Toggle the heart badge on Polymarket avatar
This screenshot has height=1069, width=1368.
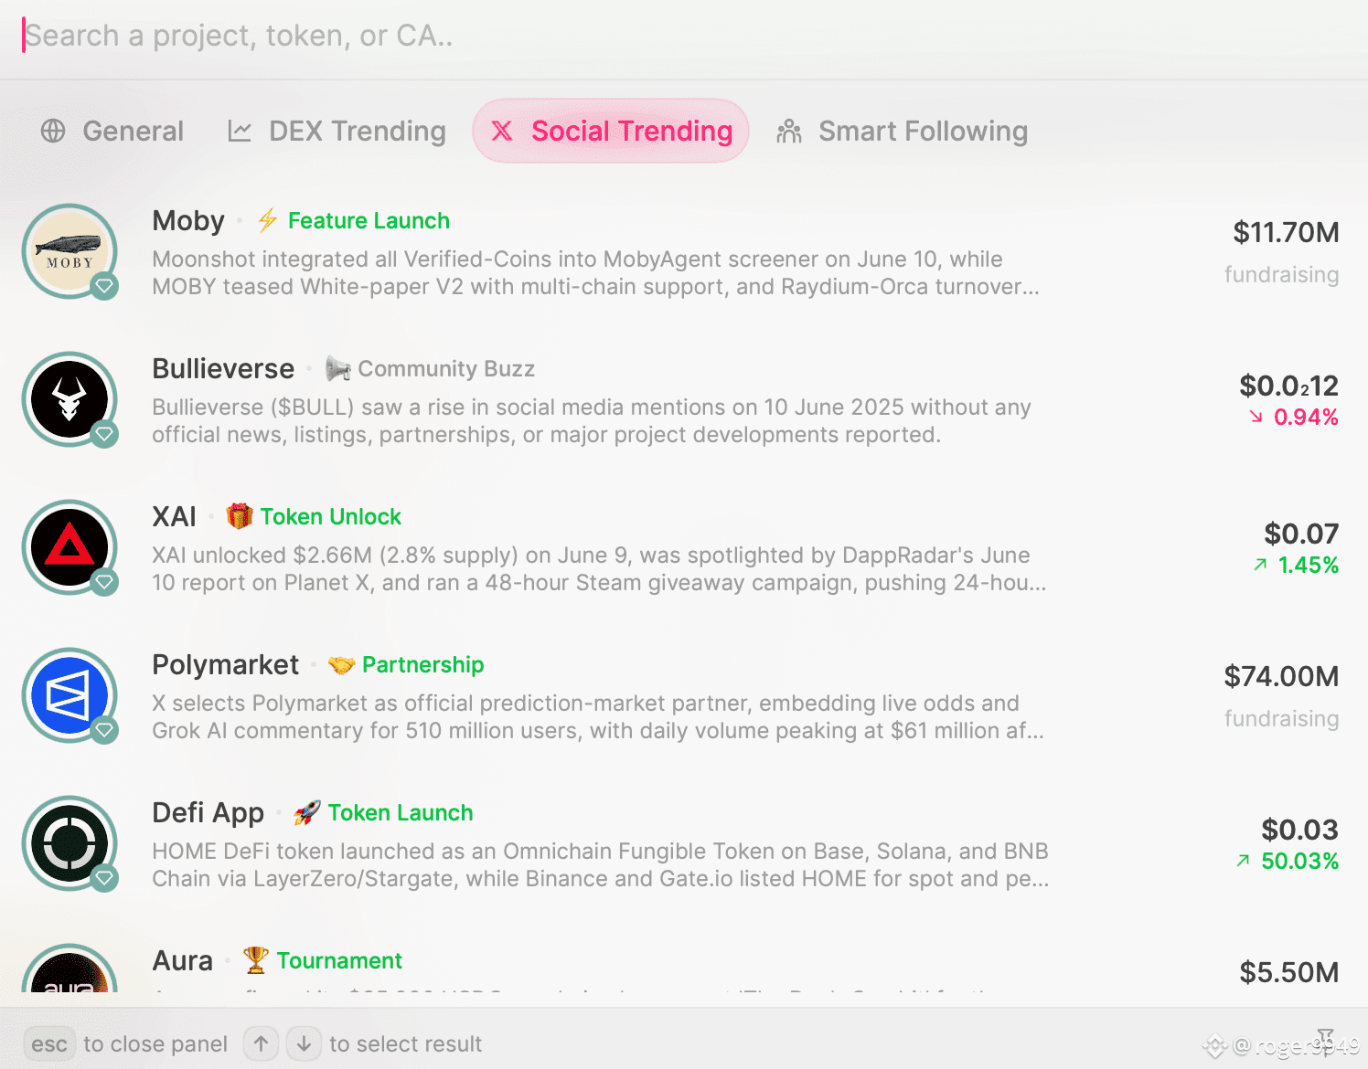(x=104, y=730)
